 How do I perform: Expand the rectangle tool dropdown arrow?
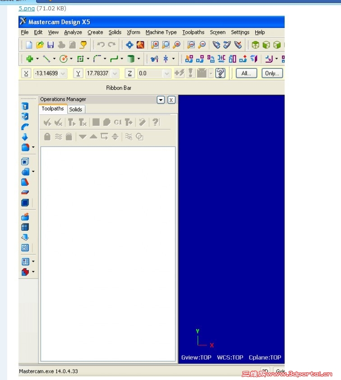point(88,59)
